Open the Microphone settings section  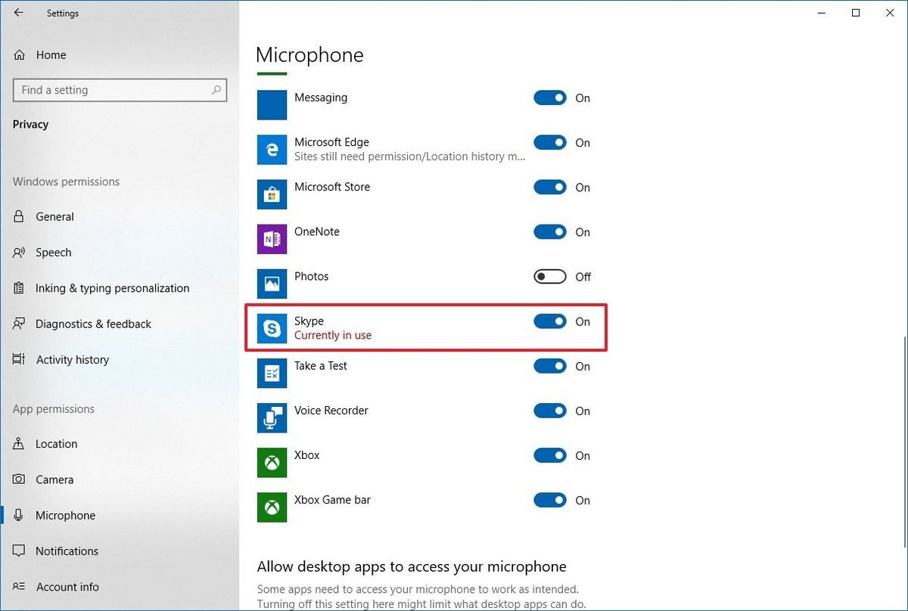(64, 515)
